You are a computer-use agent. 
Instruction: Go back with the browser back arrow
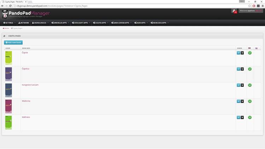2,6
